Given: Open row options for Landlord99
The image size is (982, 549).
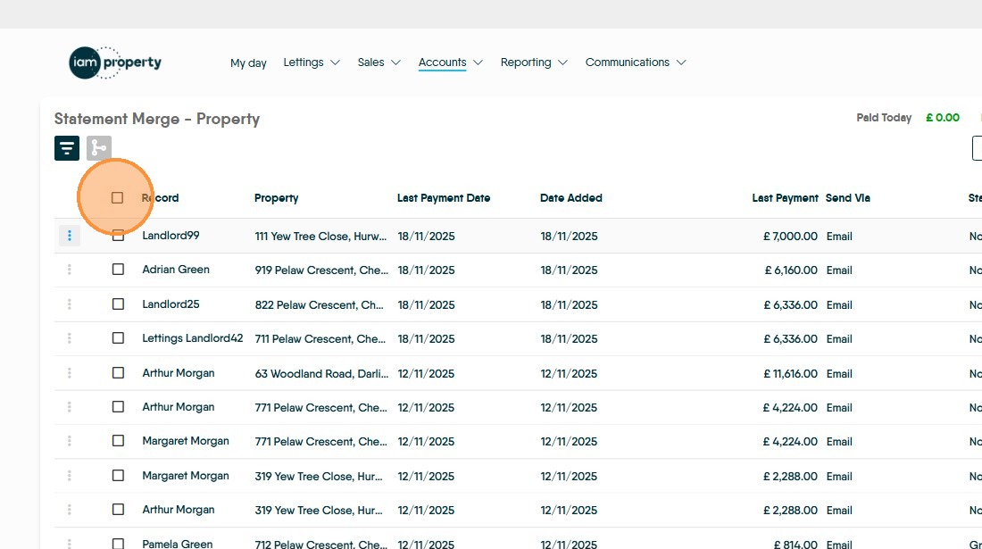Looking at the screenshot, I should click(70, 236).
